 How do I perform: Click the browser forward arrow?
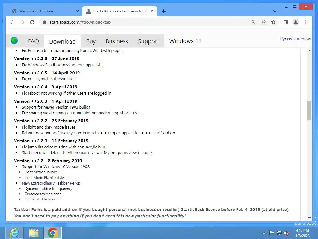22,22
